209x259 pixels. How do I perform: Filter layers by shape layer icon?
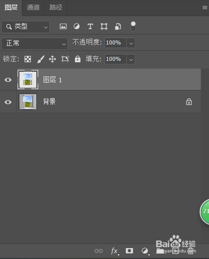click(104, 26)
